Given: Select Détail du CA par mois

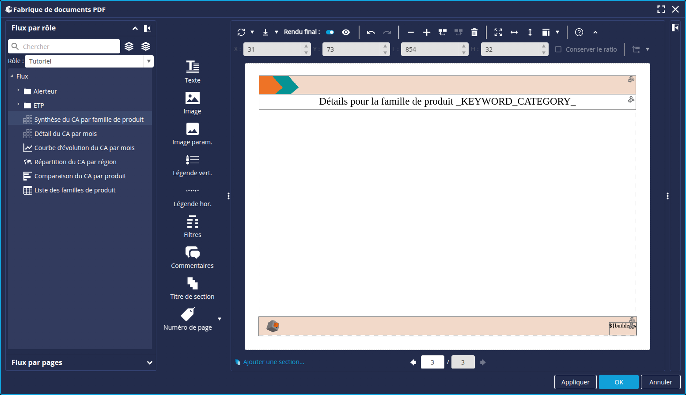Looking at the screenshot, I should click(65, 134).
